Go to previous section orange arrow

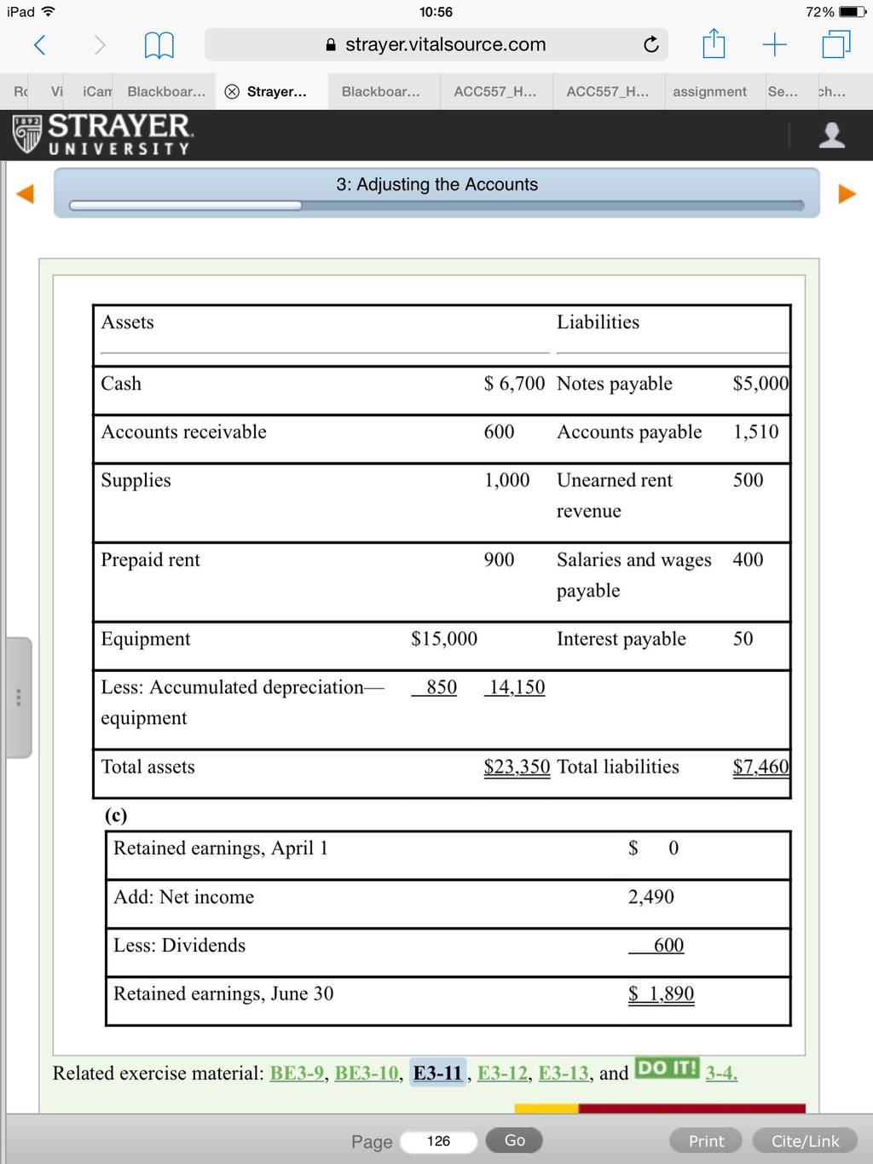coord(26,194)
